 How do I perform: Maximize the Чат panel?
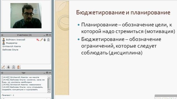(47, 73)
